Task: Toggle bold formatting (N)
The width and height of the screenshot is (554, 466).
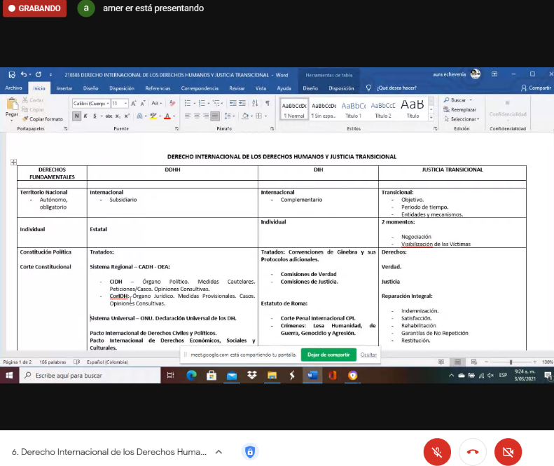Action: [x=76, y=116]
